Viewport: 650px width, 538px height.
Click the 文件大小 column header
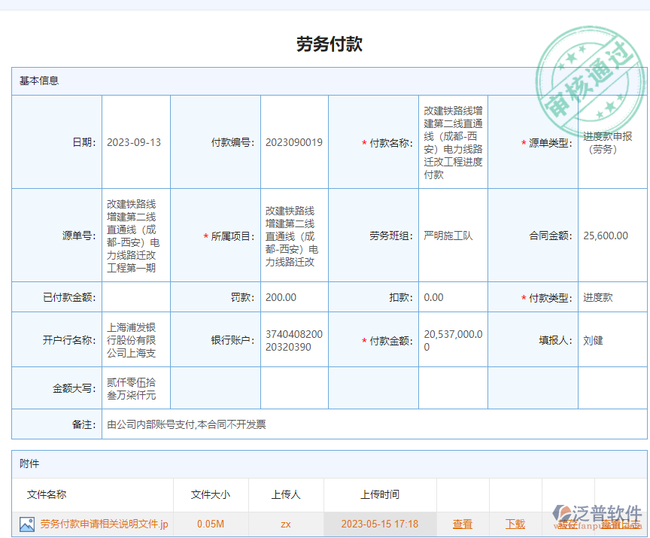coord(207,495)
